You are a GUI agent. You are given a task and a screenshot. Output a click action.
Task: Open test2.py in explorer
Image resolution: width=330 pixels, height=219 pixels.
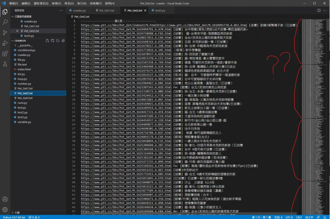pyautogui.click(x=23, y=113)
